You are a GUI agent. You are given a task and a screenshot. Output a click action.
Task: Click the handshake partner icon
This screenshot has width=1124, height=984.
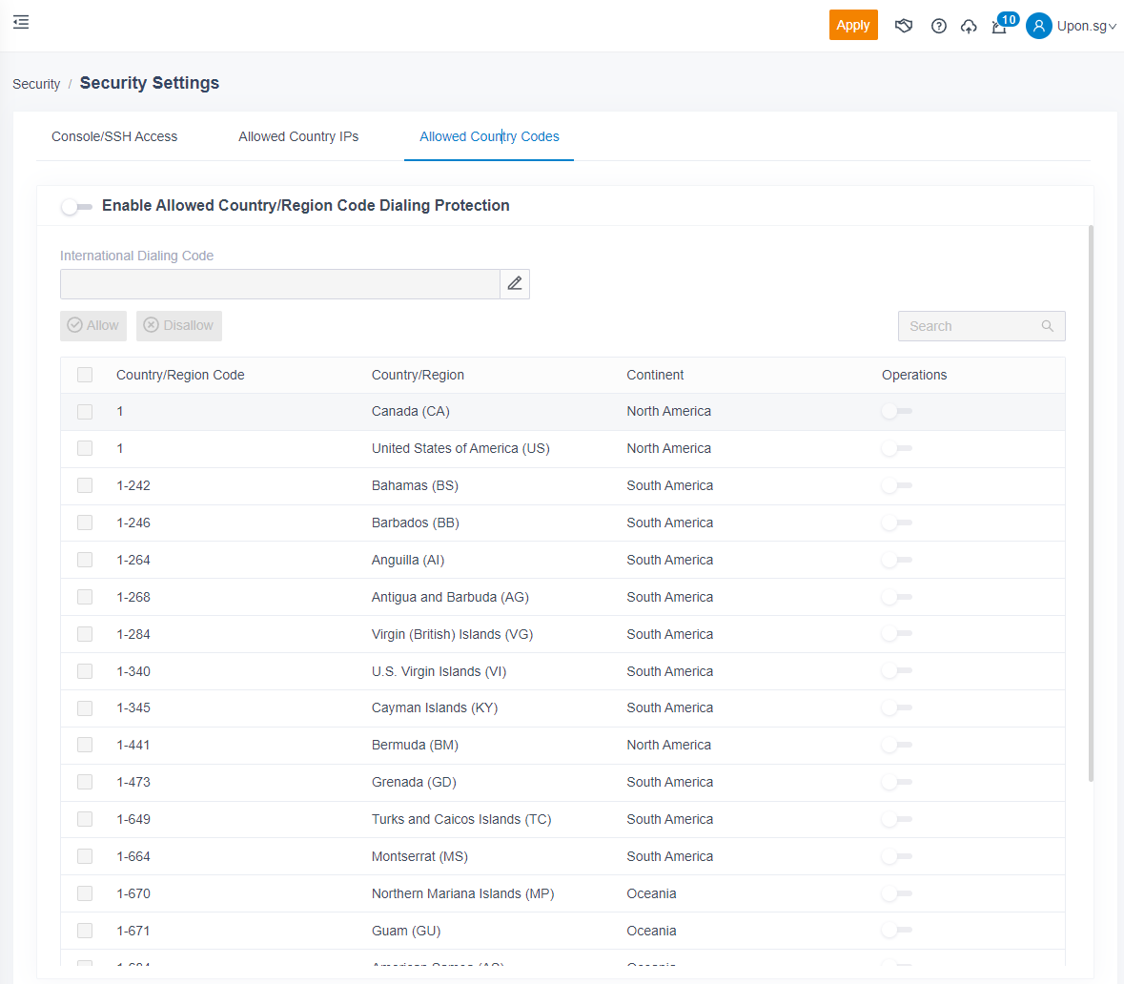click(904, 26)
